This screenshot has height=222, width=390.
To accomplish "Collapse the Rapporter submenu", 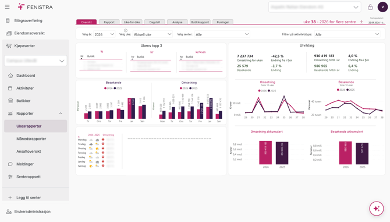I will pos(61,114).
